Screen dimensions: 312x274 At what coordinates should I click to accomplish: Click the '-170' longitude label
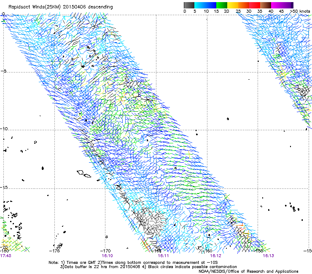[x=105, y=251]
